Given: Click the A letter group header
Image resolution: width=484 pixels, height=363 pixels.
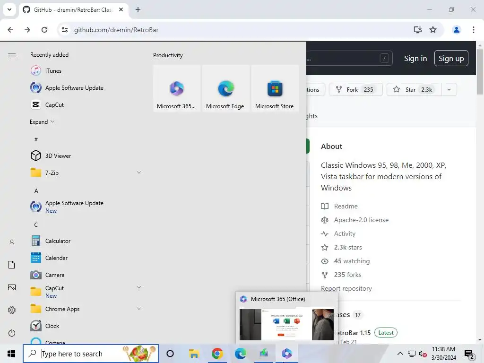Looking at the screenshot, I should [36, 190].
